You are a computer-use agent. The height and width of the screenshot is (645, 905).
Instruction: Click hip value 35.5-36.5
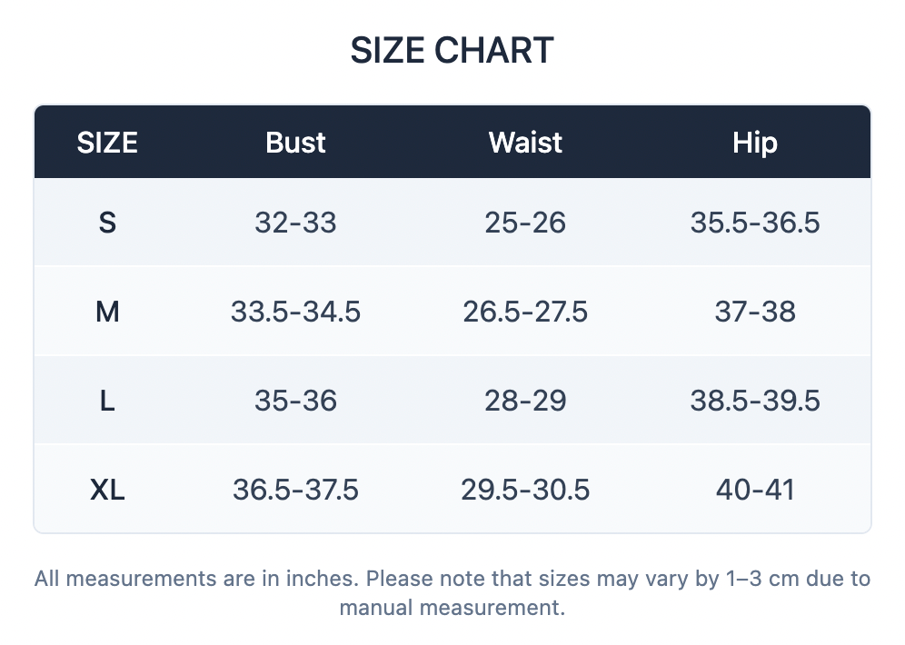point(755,223)
